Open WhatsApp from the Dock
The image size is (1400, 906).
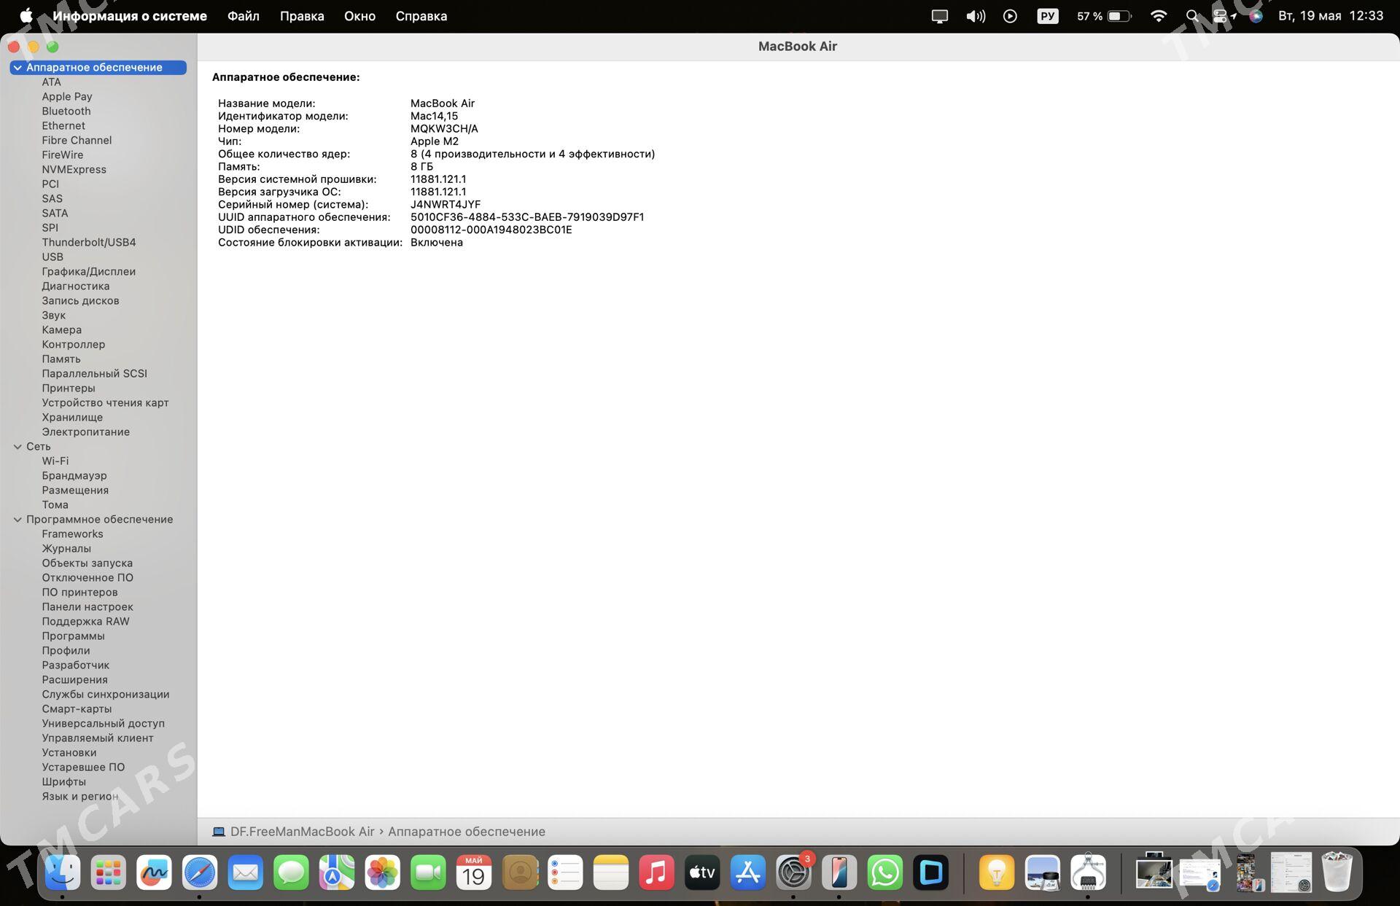tap(885, 872)
